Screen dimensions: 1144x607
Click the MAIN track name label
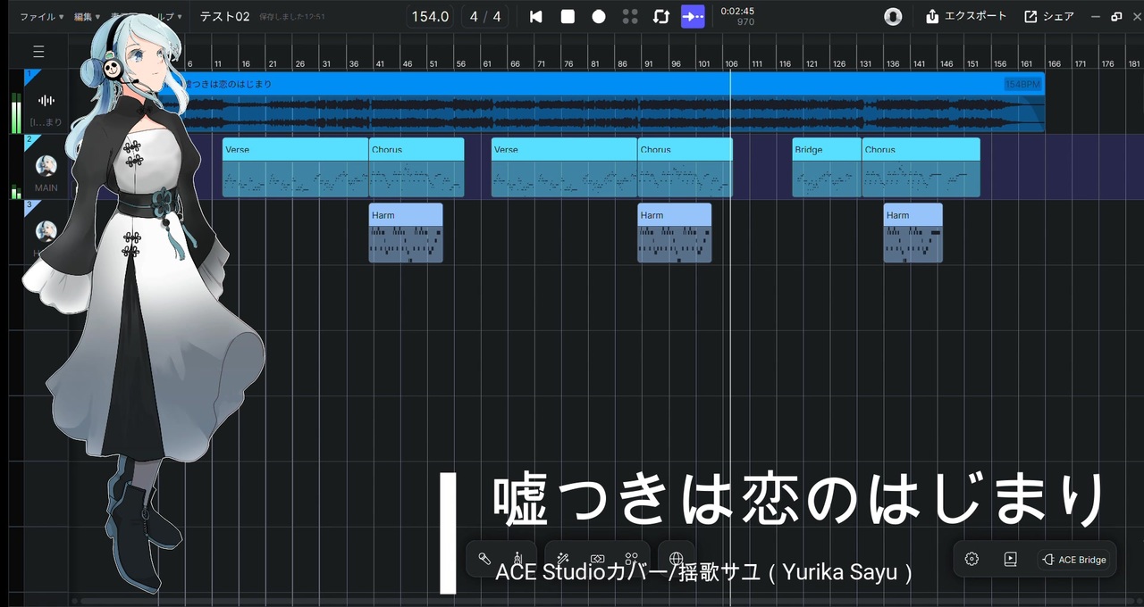pyautogui.click(x=46, y=188)
